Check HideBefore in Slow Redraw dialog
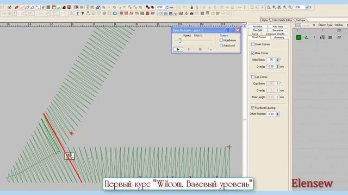348x195 pixels. 221,40
